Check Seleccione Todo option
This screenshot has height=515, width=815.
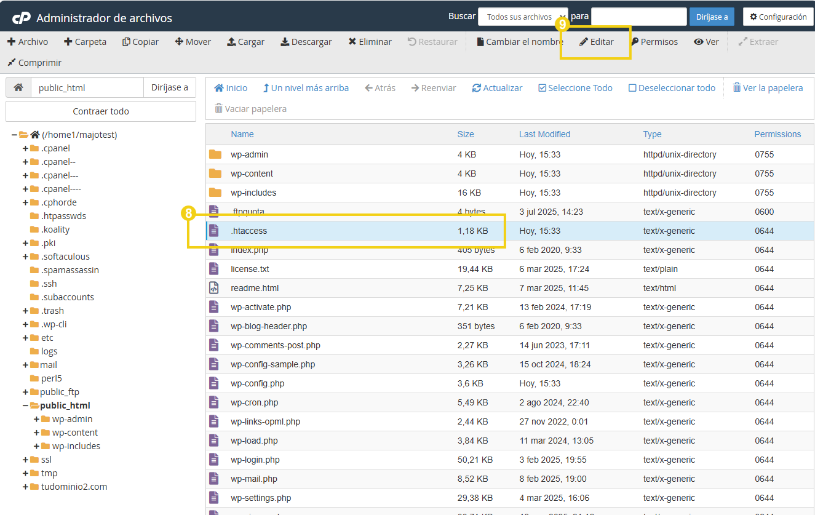click(575, 88)
